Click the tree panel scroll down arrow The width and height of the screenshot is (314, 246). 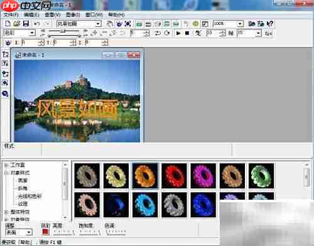click(65, 217)
